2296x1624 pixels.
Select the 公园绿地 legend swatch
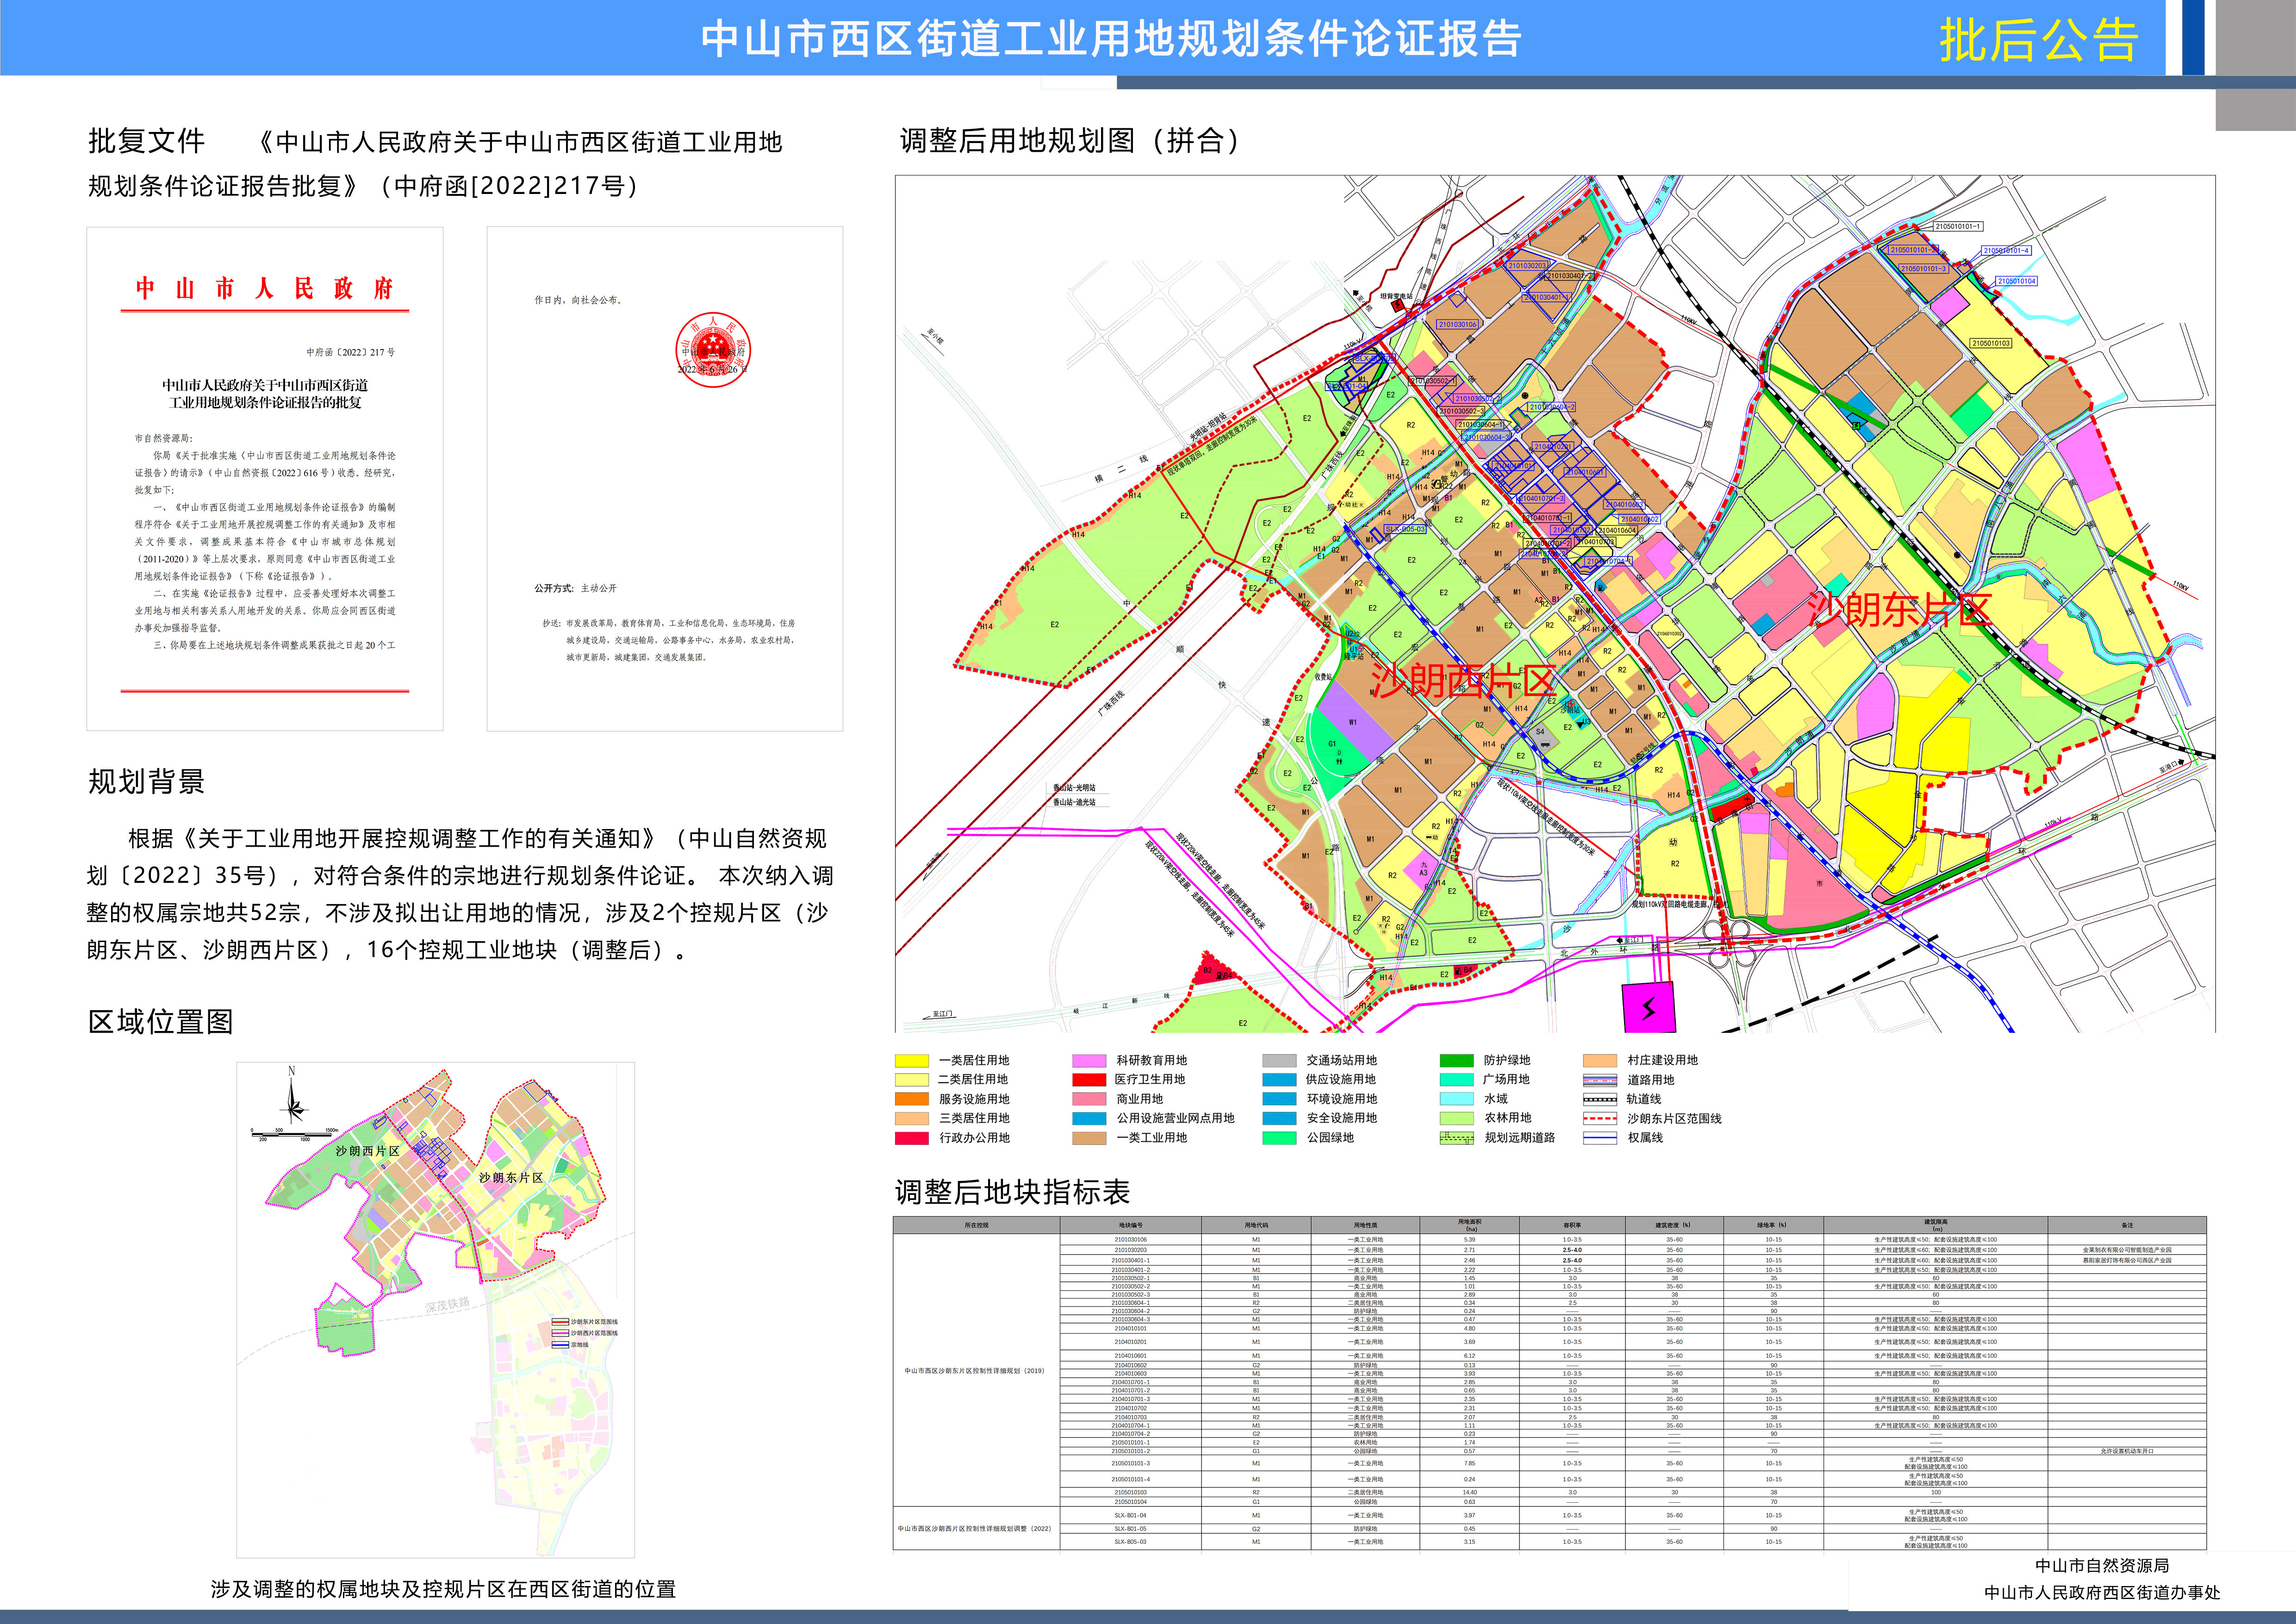[x=1279, y=1138]
